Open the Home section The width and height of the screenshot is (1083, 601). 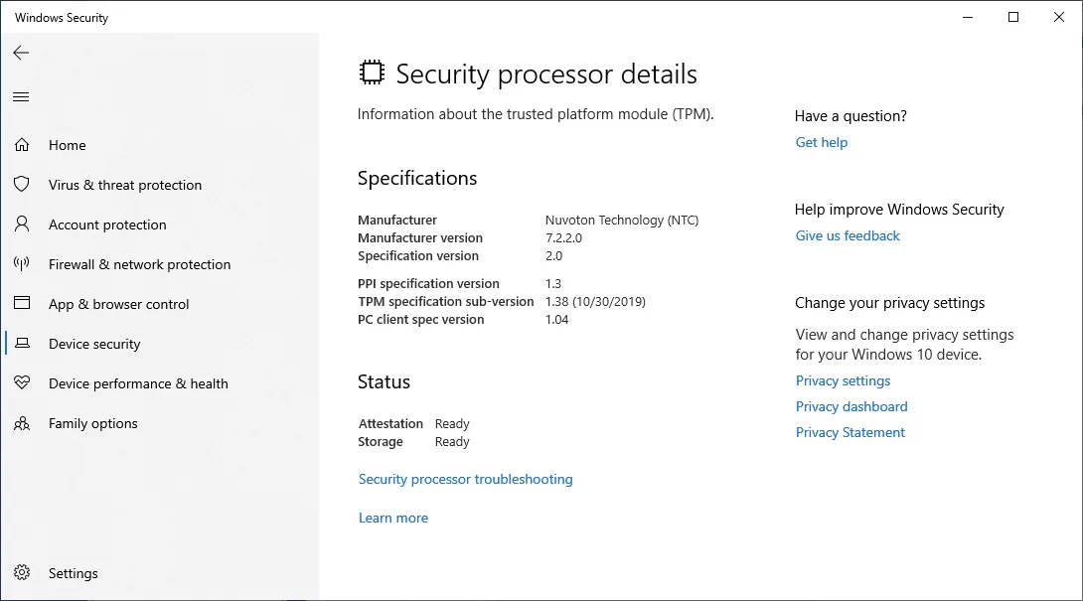pyautogui.click(x=67, y=145)
